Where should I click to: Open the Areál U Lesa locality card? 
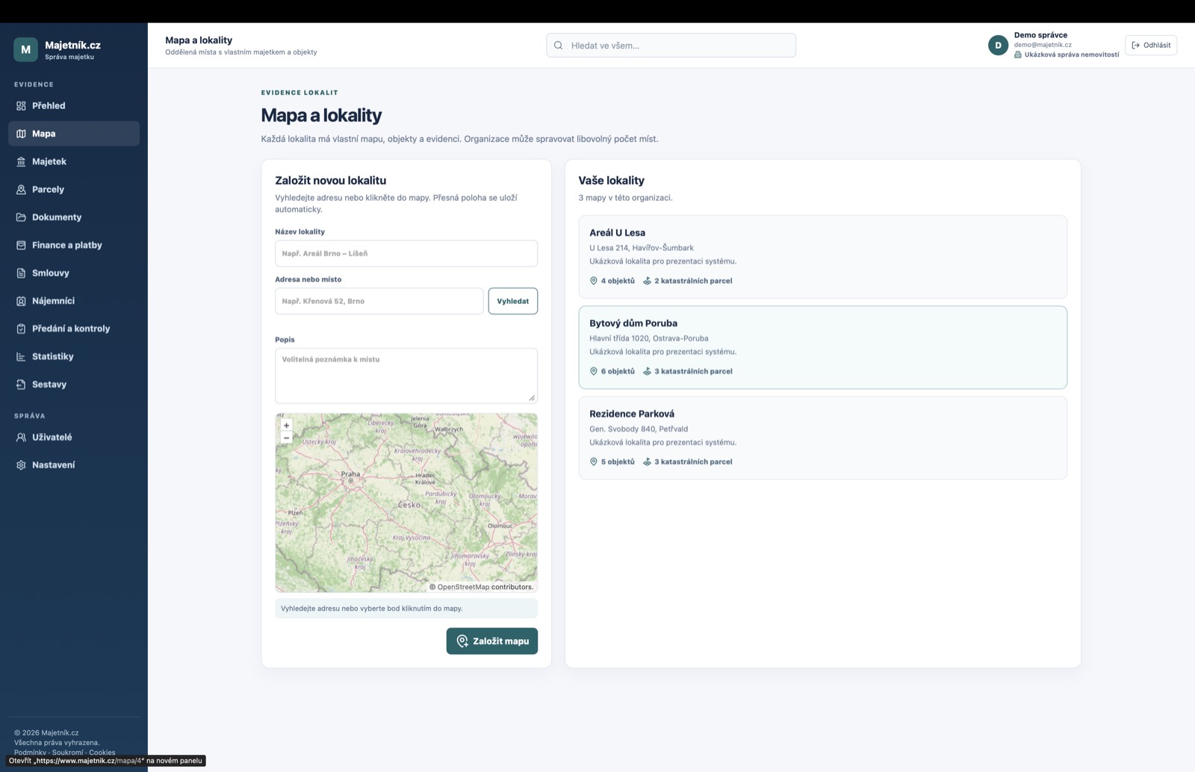[823, 257]
